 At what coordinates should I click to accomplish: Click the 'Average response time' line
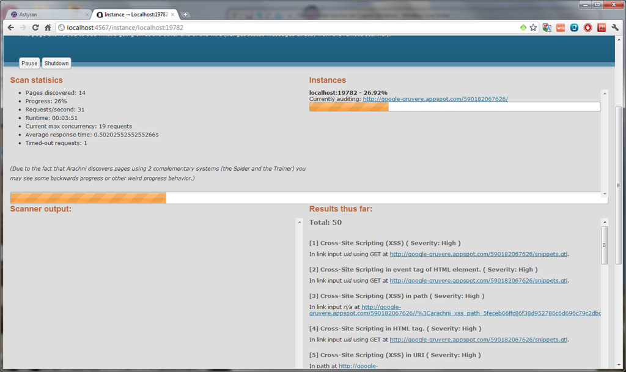pyautogui.click(x=92, y=135)
